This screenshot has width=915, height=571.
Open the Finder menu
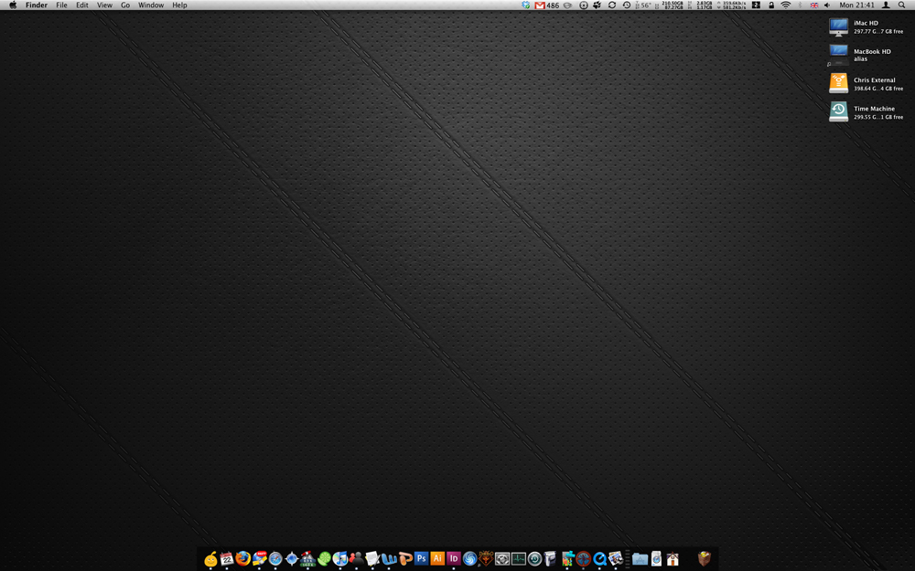point(37,5)
